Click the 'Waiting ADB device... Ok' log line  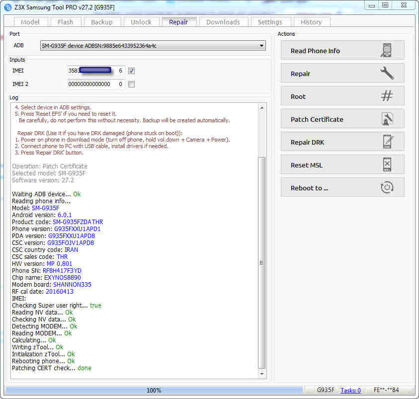tap(46, 194)
